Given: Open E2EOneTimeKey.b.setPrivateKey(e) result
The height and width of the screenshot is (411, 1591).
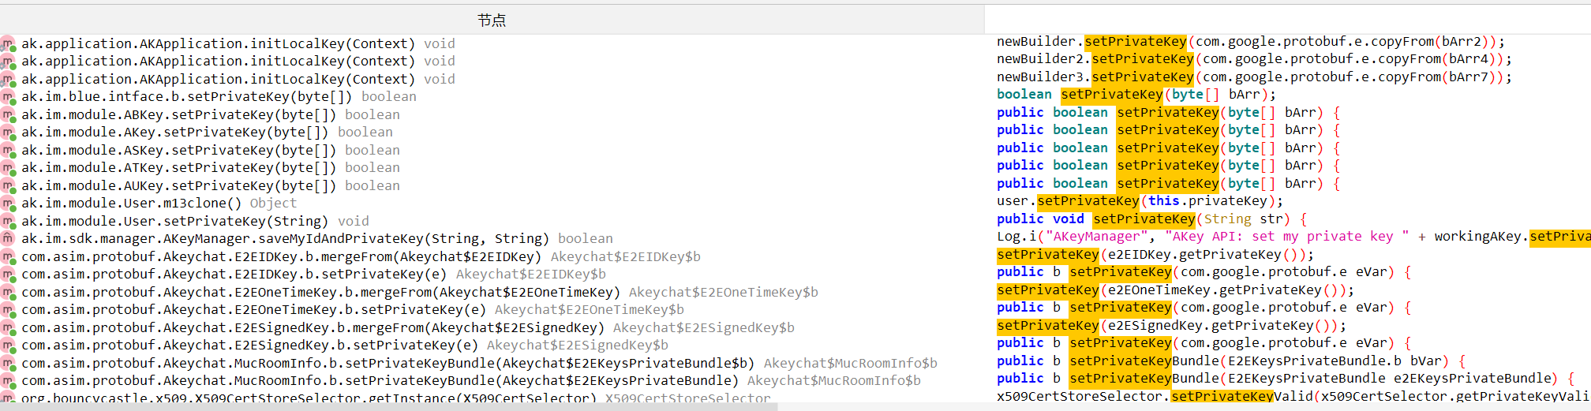Looking at the screenshot, I should (253, 310).
